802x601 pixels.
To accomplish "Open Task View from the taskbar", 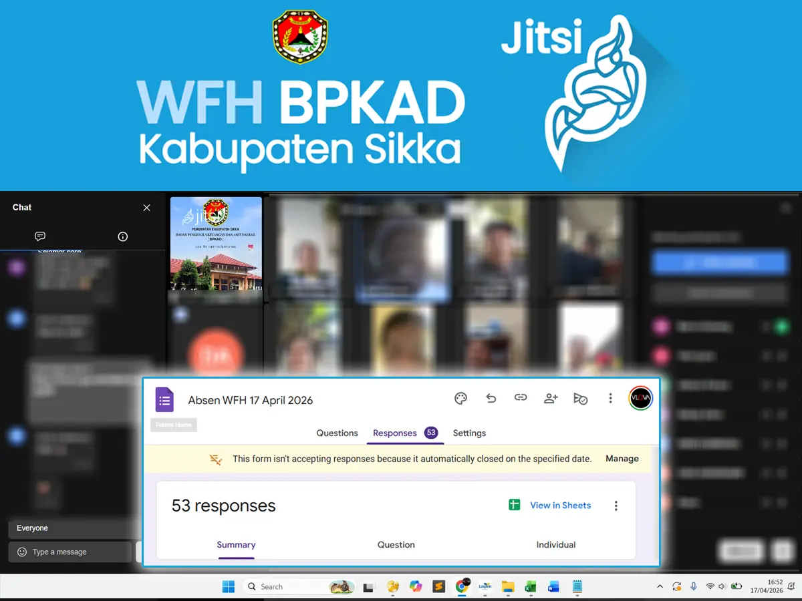I will [x=368, y=587].
